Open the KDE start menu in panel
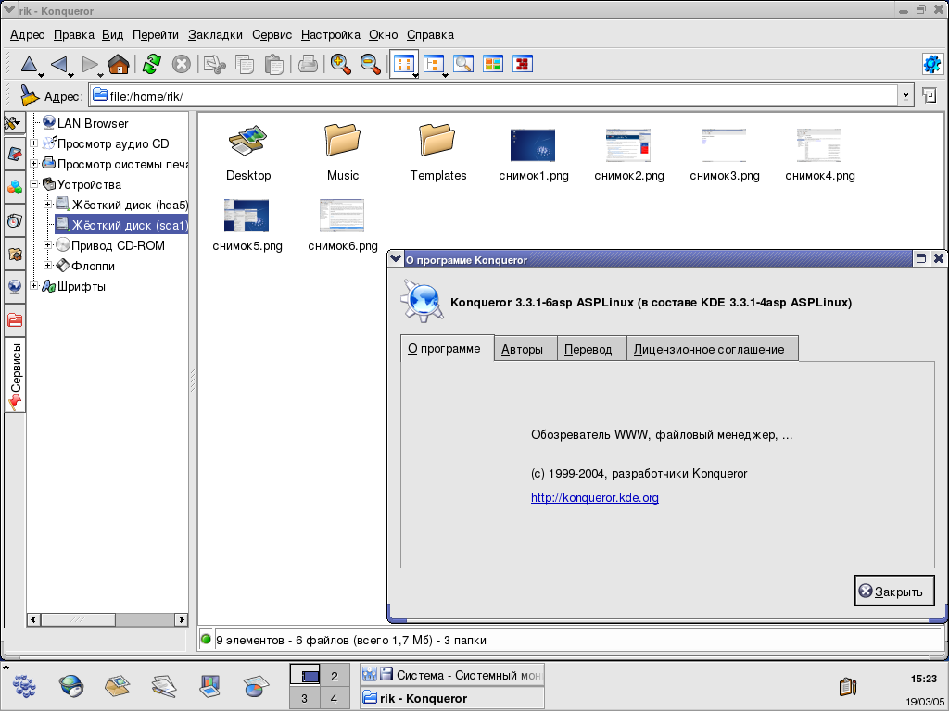949x711 pixels. tap(24, 686)
